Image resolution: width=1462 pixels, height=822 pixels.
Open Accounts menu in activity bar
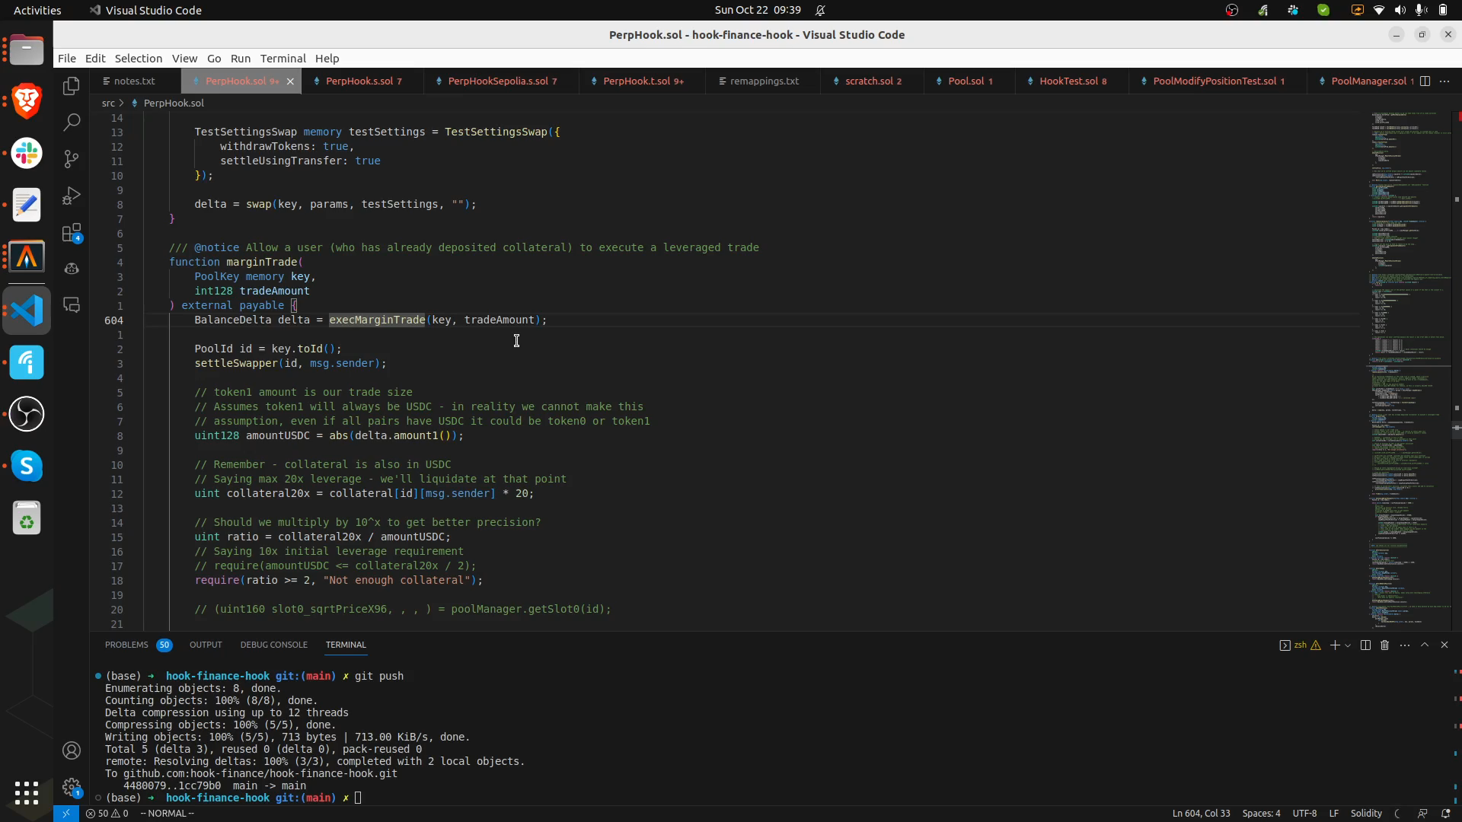pos(72,751)
